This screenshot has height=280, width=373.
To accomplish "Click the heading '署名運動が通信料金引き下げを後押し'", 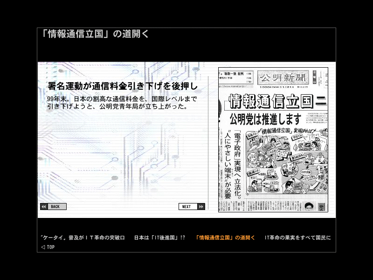I will click(123, 86).
